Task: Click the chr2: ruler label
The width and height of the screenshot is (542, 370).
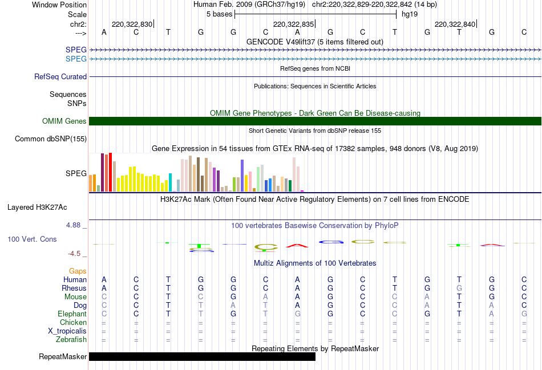Action: coord(78,24)
